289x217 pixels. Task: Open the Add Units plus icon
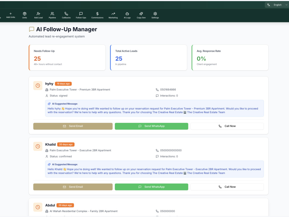tap(10, 14)
